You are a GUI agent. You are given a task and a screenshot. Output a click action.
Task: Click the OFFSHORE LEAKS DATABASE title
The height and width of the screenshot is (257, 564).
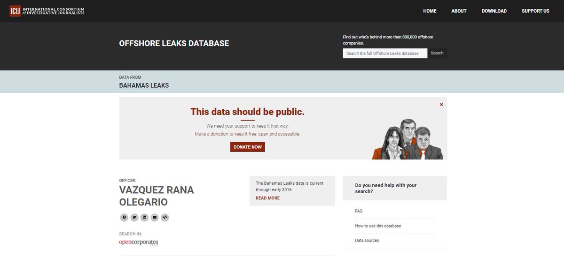(174, 43)
